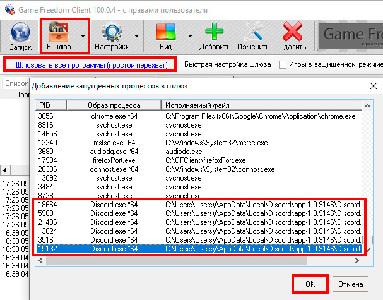383x300 pixels.
Task: Click the Вид colored windows icon
Action: pos(166,32)
